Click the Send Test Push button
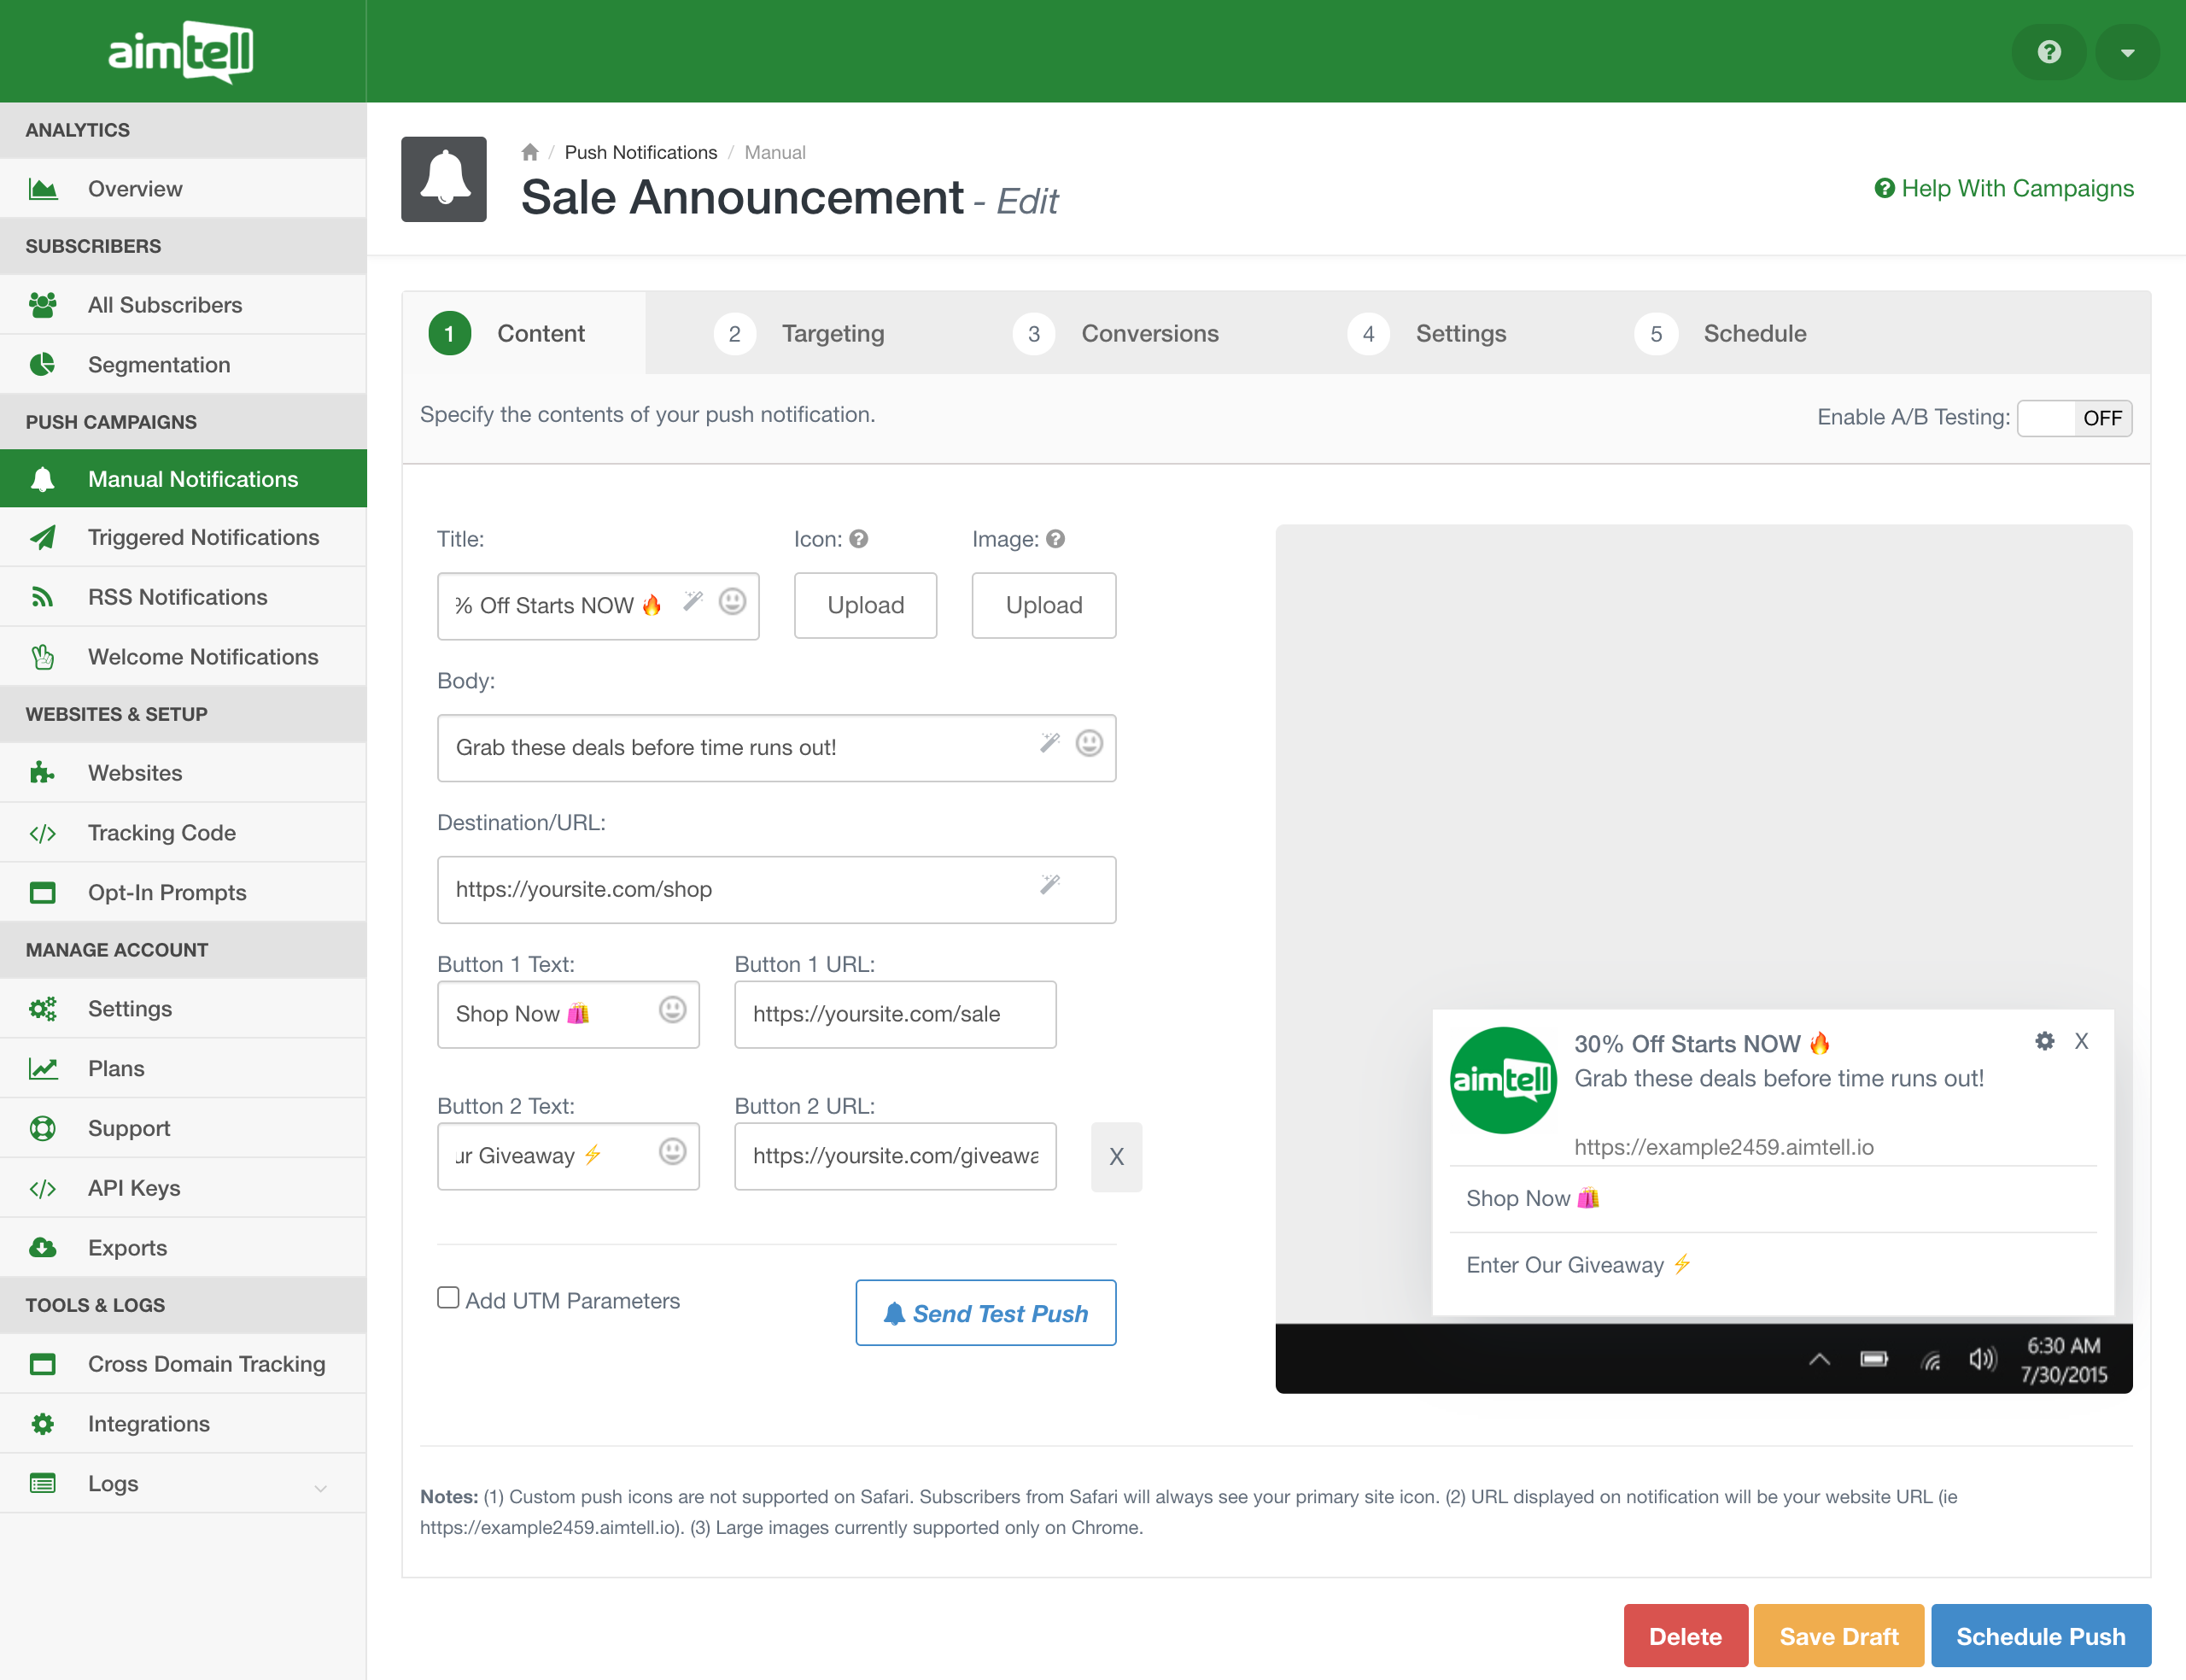This screenshot has height=1680, width=2186. click(985, 1313)
